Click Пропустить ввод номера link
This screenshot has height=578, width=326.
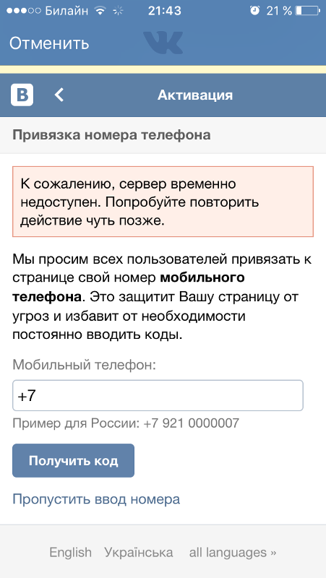coord(96,499)
